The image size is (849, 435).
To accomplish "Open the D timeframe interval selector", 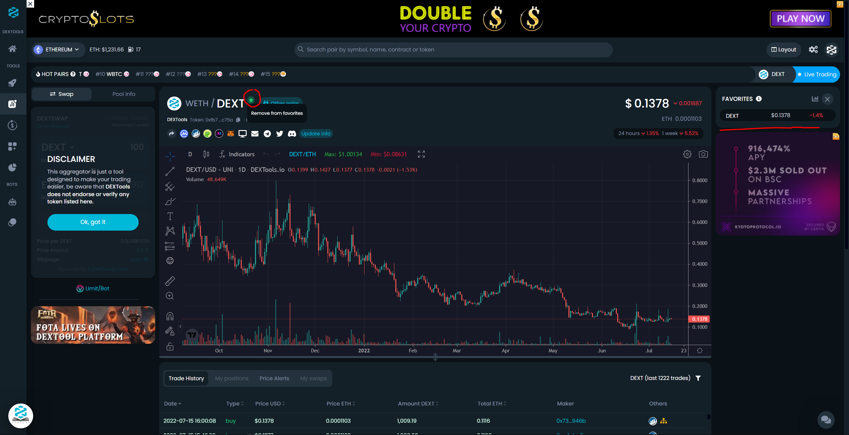I will coord(190,154).
